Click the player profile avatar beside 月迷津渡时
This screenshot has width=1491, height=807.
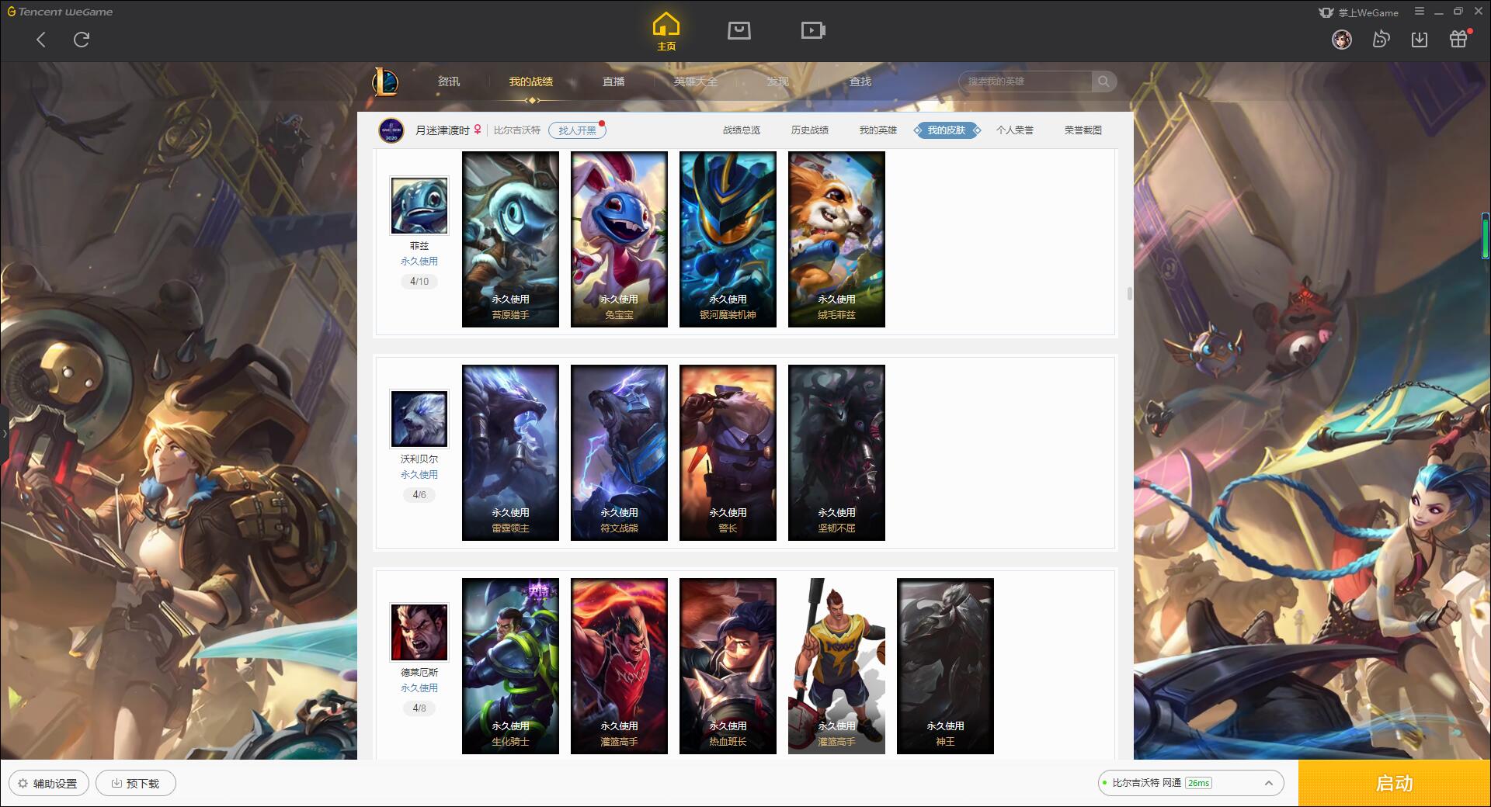coord(391,130)
